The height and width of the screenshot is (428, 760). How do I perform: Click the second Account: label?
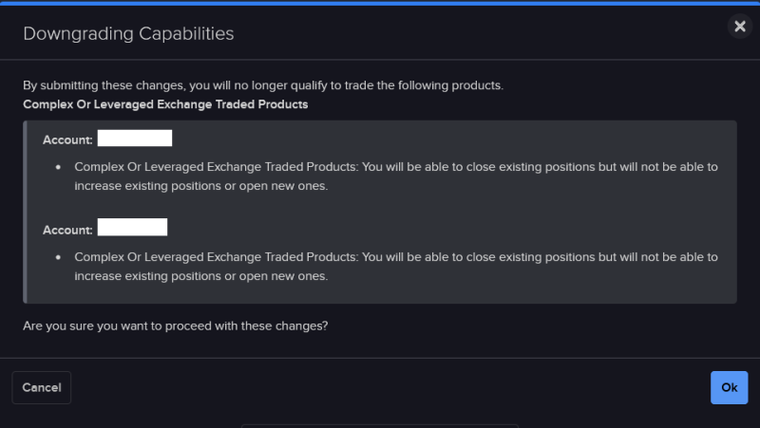67,230
